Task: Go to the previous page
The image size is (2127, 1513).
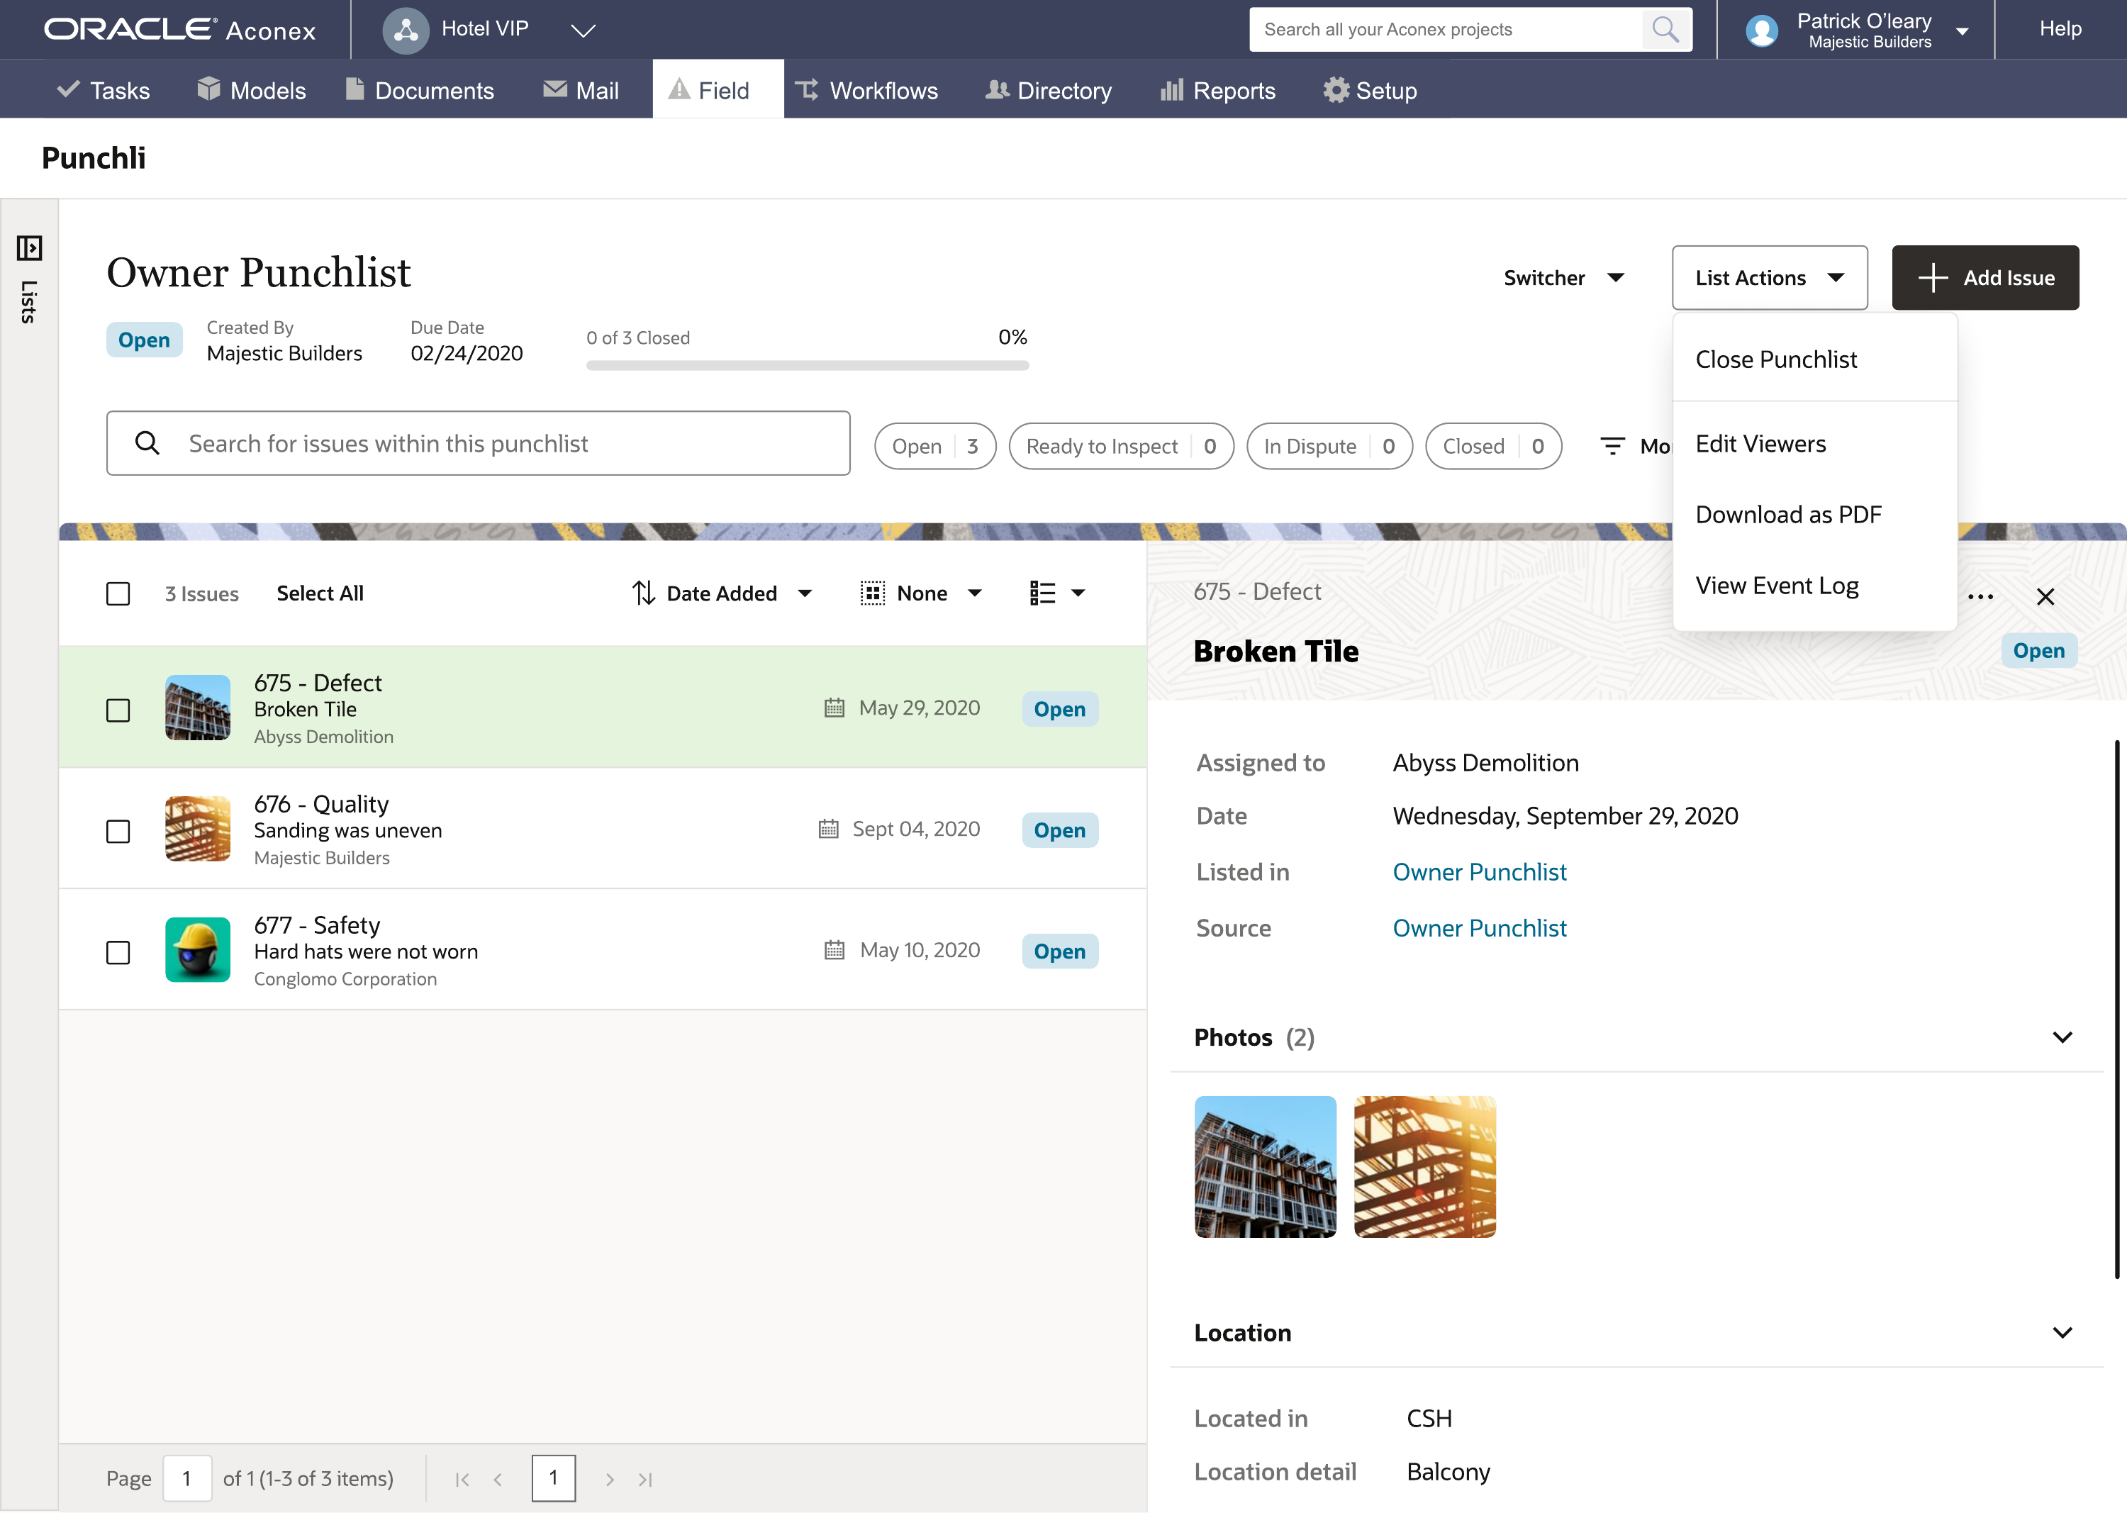Action: (x=498, y=1480)
